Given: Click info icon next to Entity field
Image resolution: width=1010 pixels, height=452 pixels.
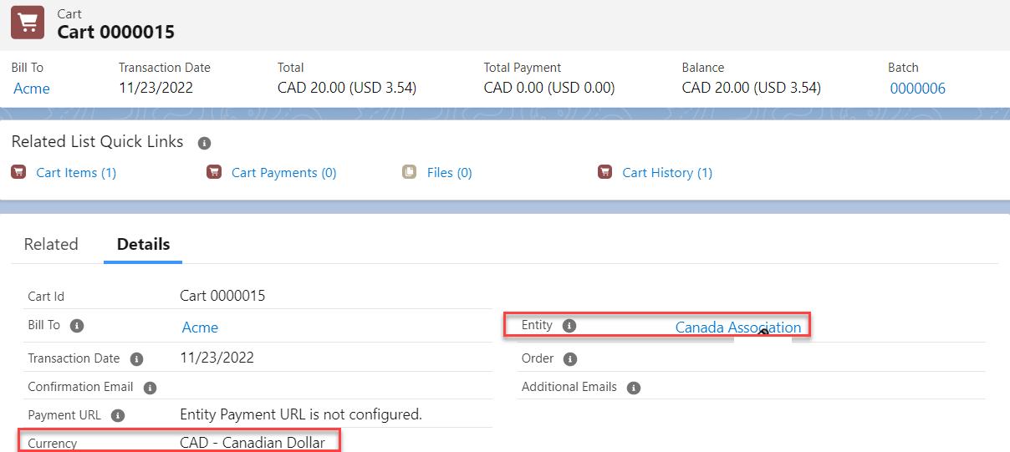Looking at the screenshot, I should click(x=569, y=326).
